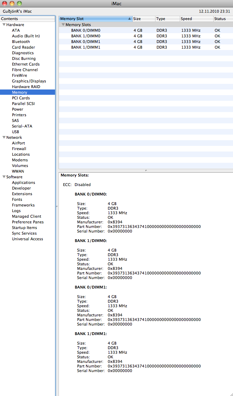
Task: Select Firewall under Network
Action: (19, 149)
